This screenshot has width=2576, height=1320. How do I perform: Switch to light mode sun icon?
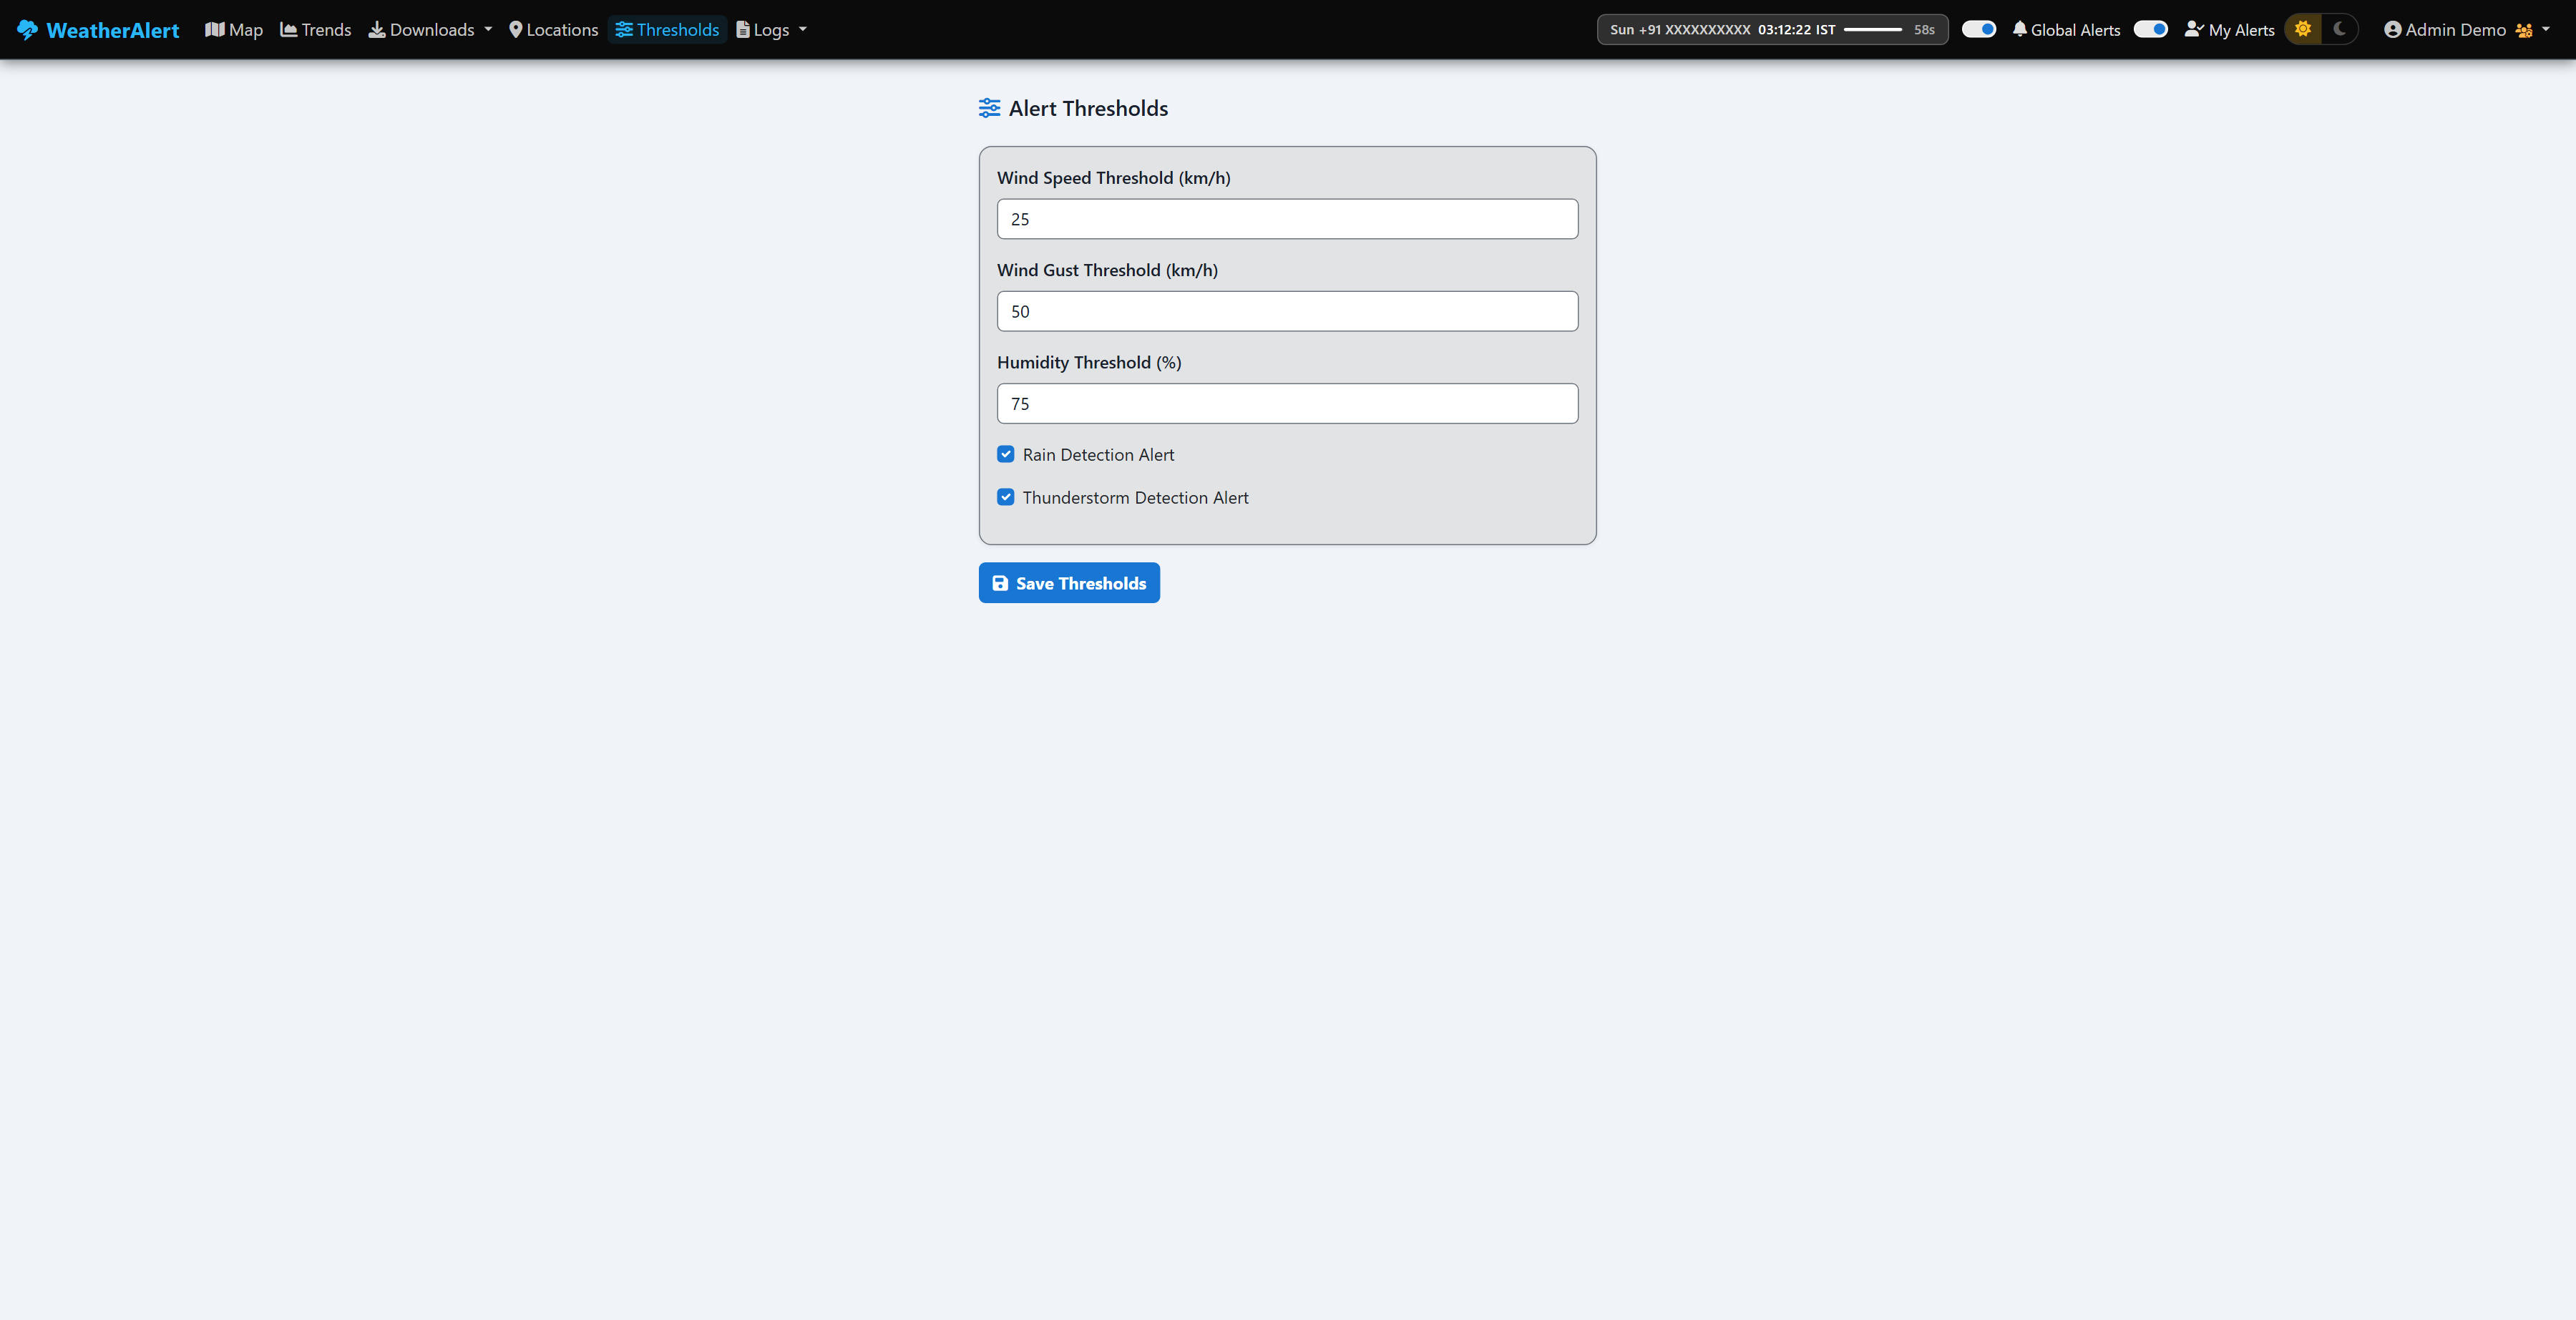click(x=2303, y=29)
